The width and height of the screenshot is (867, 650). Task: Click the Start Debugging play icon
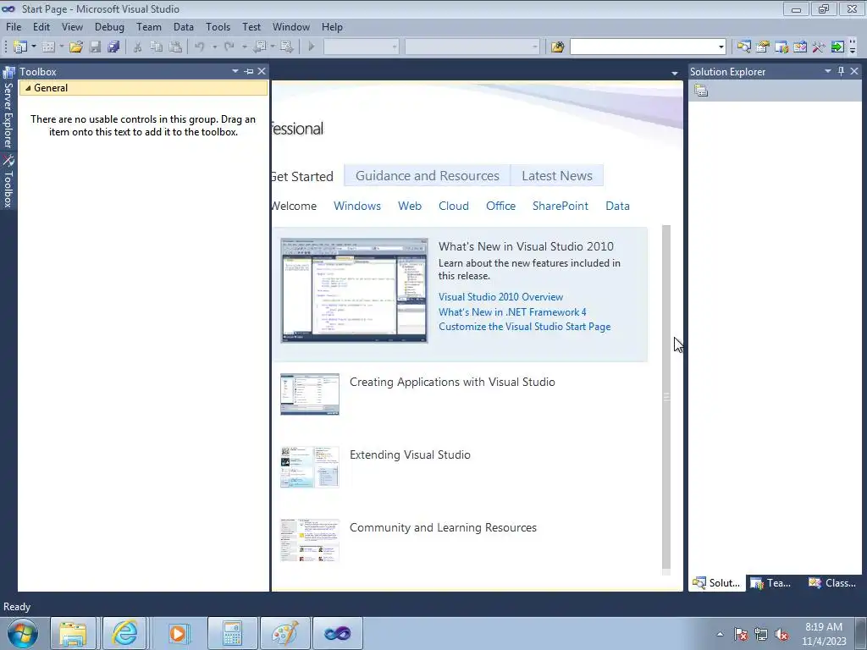coord(312,47)
